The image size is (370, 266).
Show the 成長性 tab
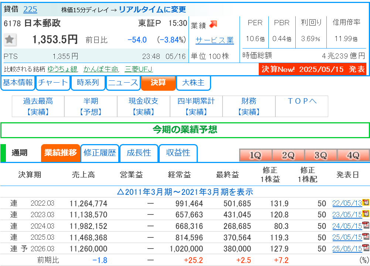[139, 153]
